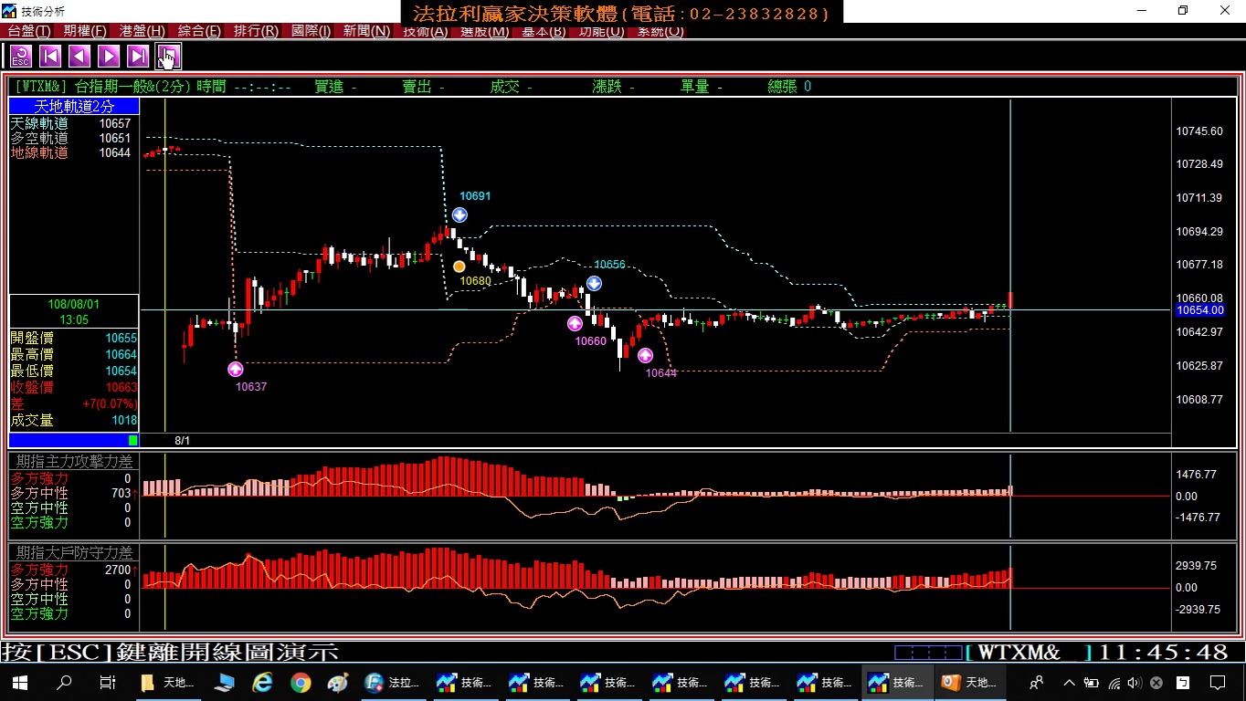Image resolution: width=1246 pixels, height=701 pixels.
Task: Click the 8/1 date axis label
Action: click(183, 440)
